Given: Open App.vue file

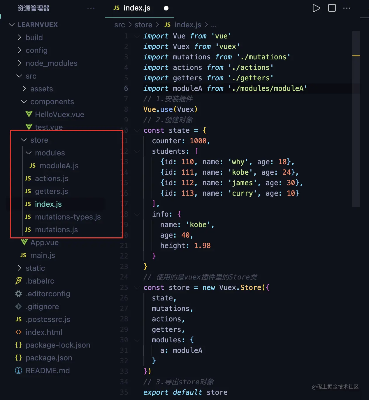Looking at the screenshot, I should 45,243.
